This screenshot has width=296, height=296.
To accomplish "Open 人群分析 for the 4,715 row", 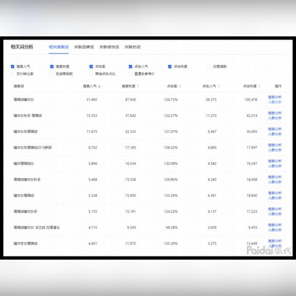I will [x=274, y=230].
